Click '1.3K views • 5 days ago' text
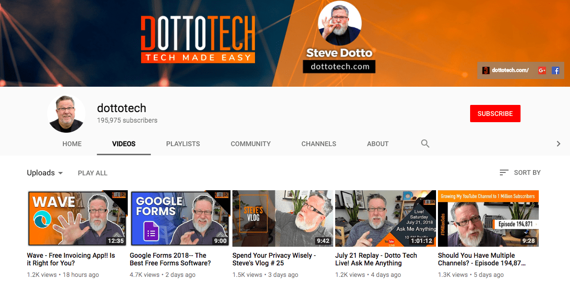 coord(471,275)
